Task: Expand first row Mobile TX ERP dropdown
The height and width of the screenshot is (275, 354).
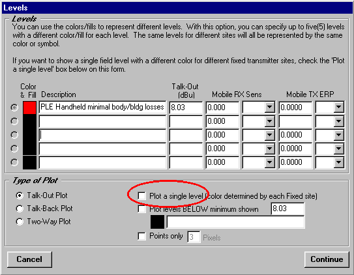Action: click(338, 107)
